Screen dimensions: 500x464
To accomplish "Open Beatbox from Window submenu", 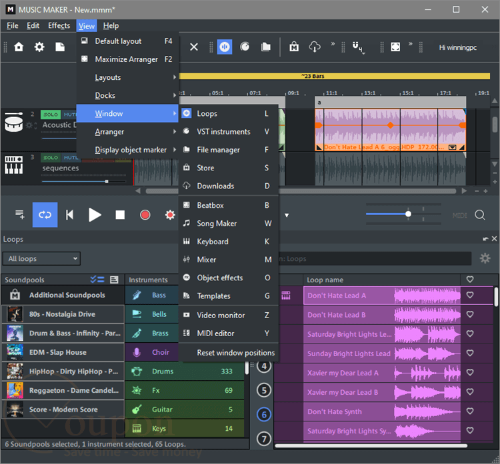I will tap(229, 206).
